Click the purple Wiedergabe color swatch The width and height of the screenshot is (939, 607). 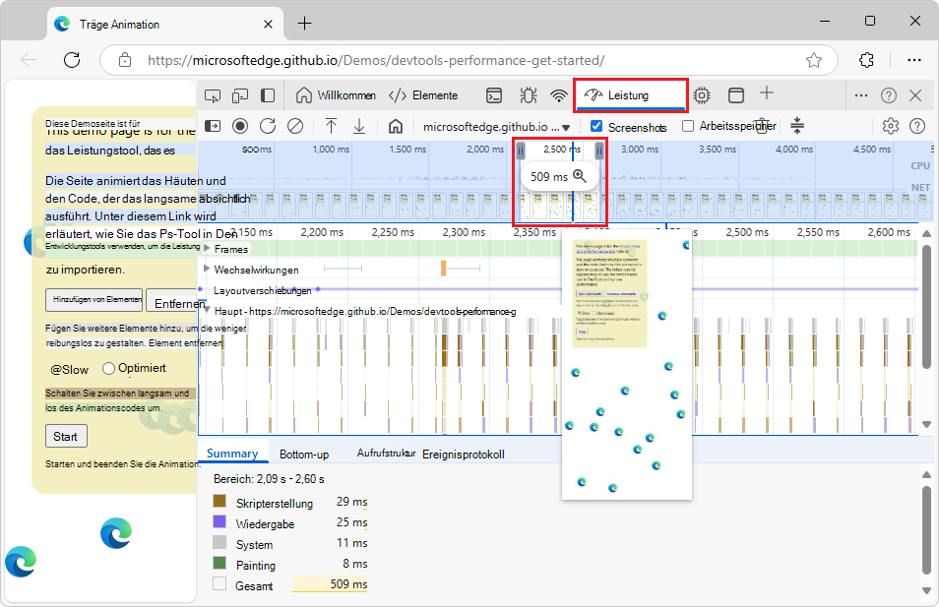pyautogui.click(x=219, y=522)
